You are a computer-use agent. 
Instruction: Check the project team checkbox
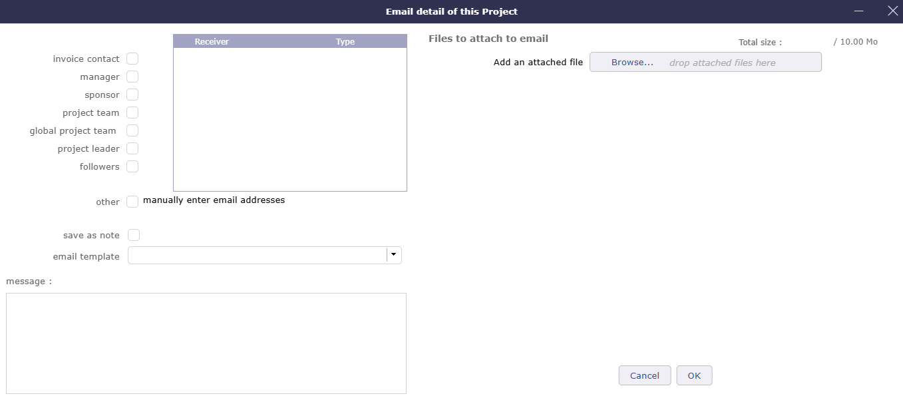coord(132,112)
